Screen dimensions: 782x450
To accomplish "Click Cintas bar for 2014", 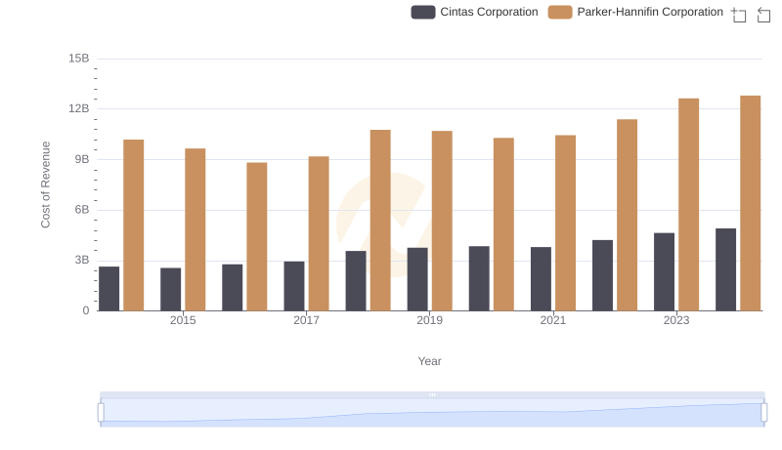I will click(x=109, y=288).
